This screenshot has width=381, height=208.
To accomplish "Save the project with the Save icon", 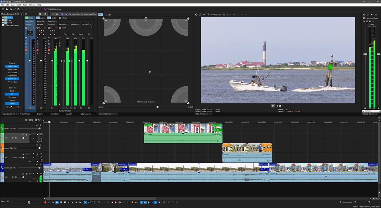I will click(x=11, y=9).
